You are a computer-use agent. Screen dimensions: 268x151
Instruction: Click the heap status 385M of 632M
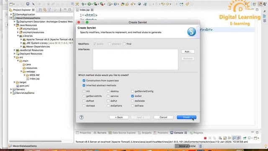[x=187, y=146]
